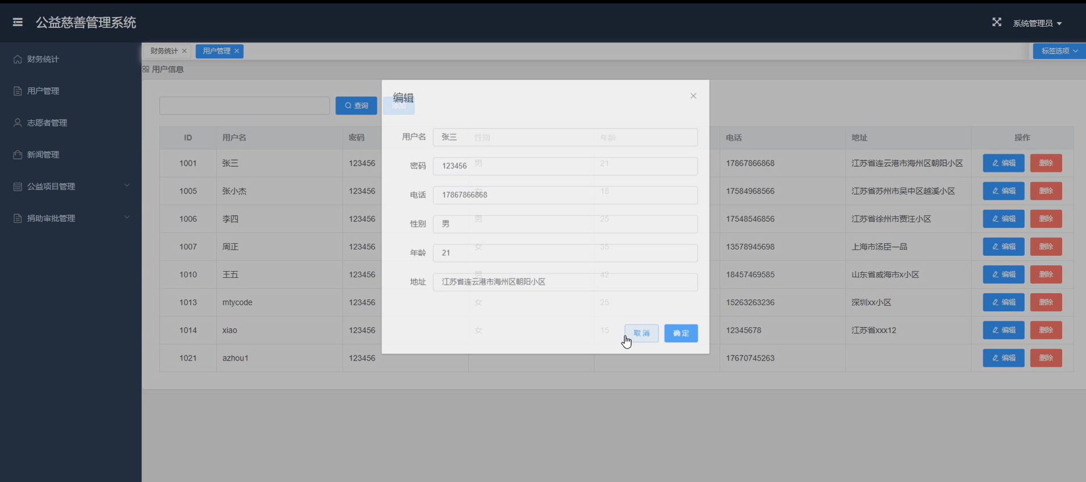Open the 标签选项 dropdown
The width and height of the screenshot is (1086, 482).
point(1059,51)
